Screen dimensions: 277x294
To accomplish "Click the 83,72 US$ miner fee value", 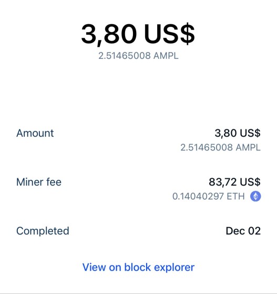I will click(x=234, y=182).
